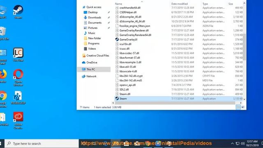Open the Steam desktop shortcut

(18, 12)
